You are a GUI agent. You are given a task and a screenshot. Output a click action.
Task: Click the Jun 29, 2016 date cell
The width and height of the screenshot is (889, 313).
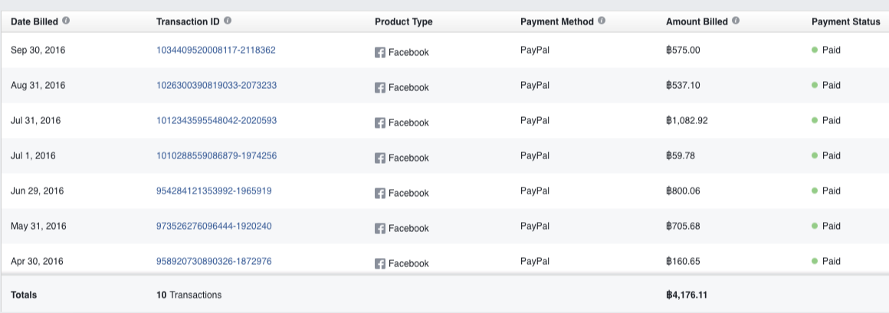(x=38, y=191)
